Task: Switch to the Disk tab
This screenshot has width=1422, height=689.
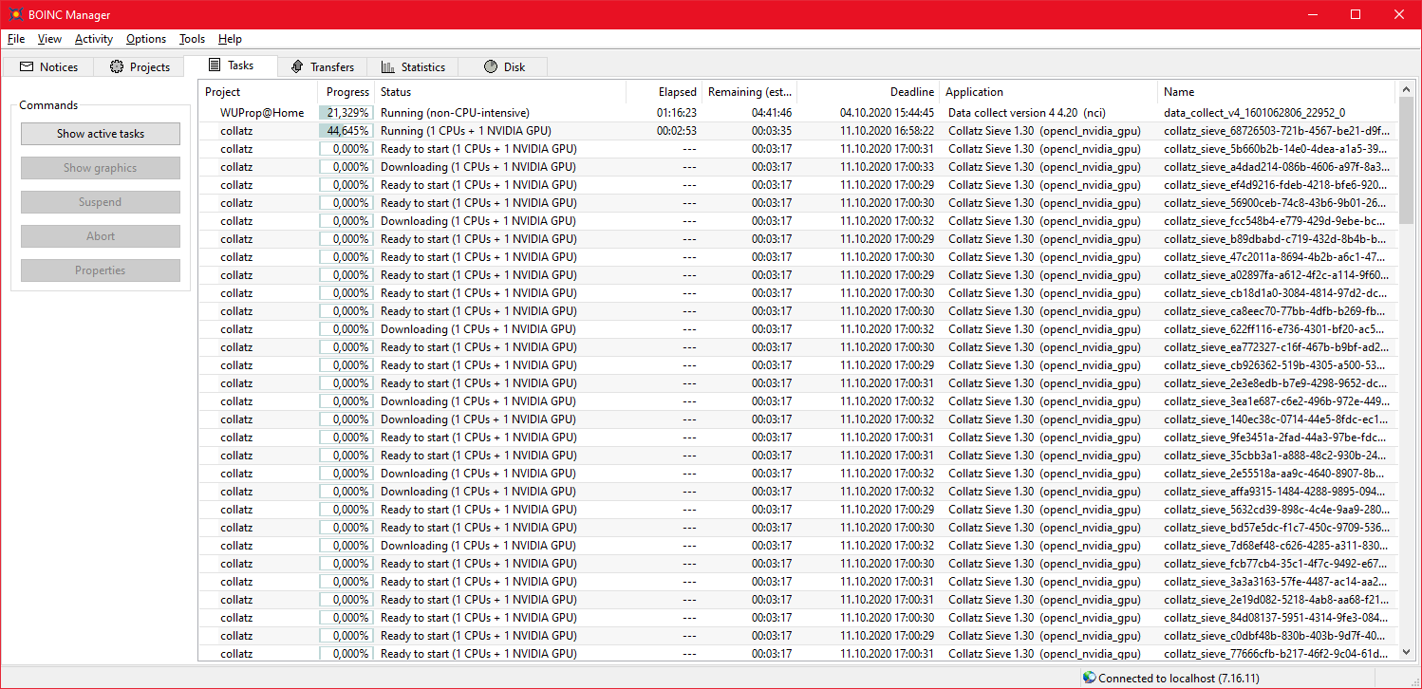Action: coord(503,67)
